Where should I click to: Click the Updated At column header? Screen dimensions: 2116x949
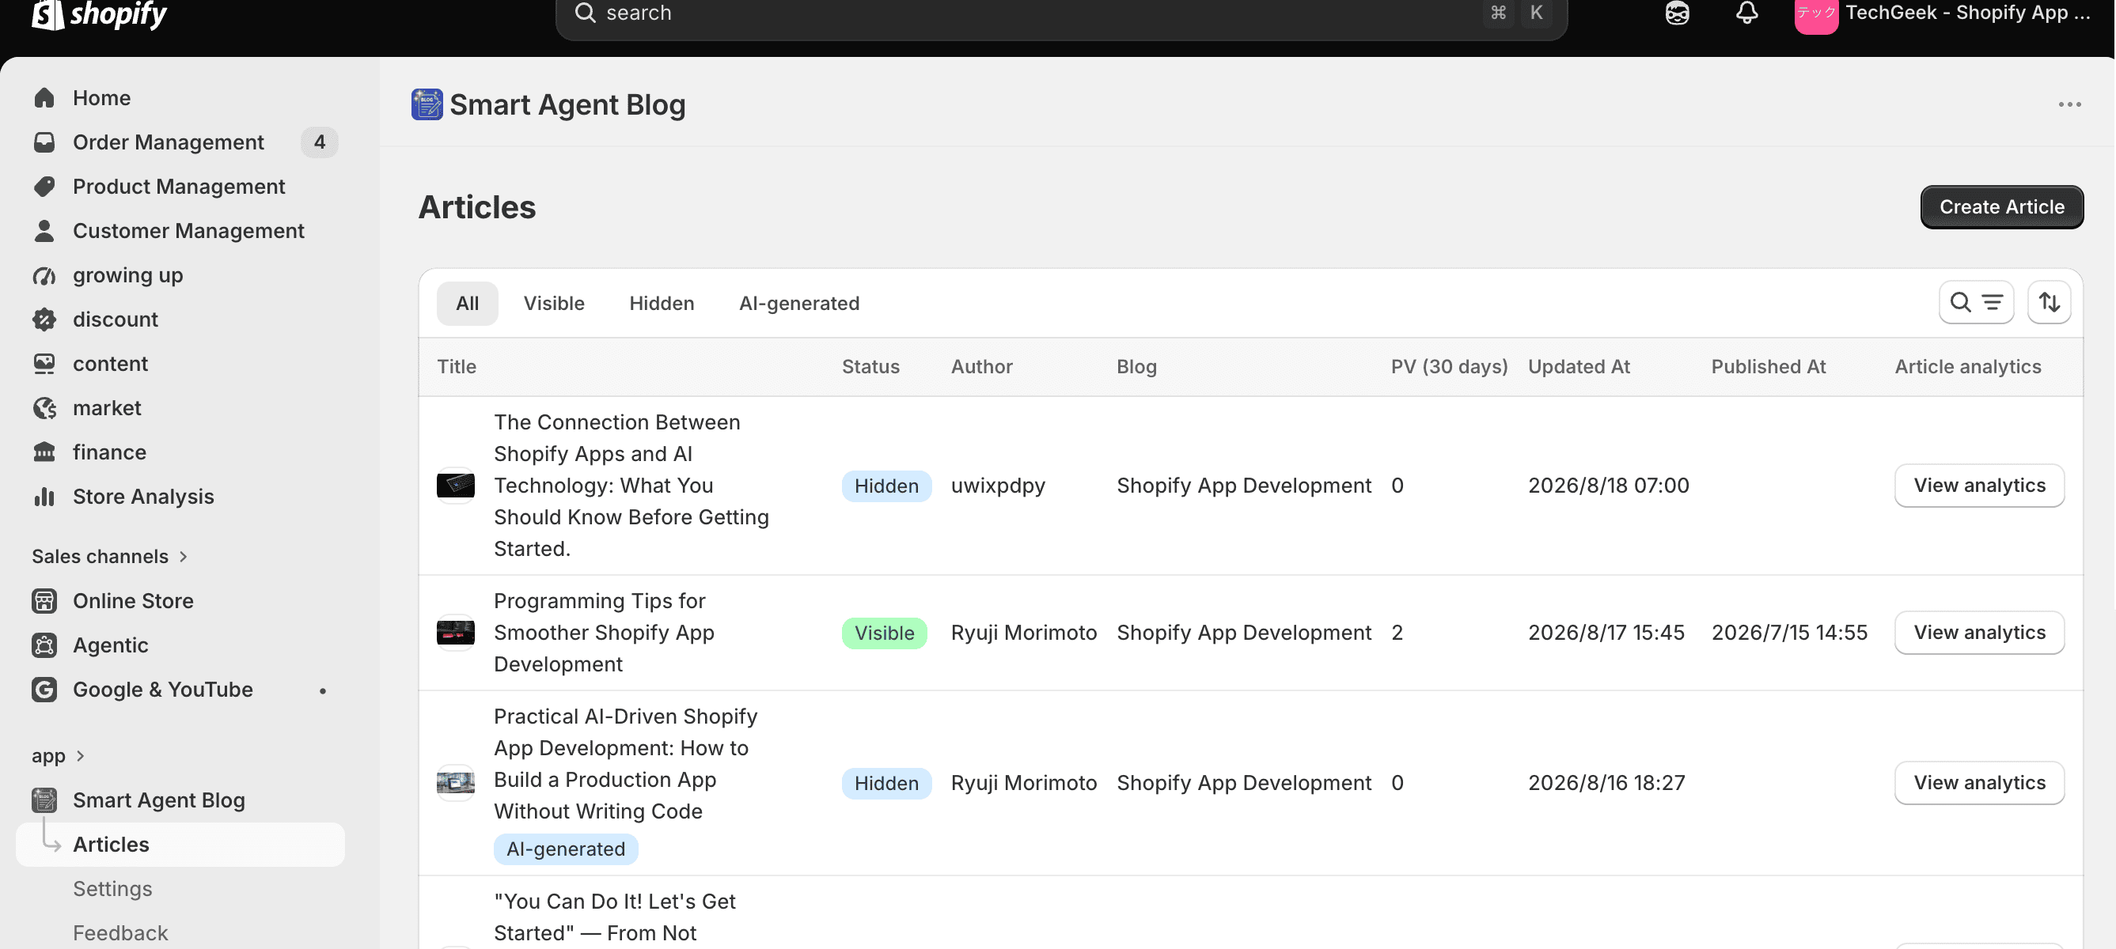tap(1579, 367)
